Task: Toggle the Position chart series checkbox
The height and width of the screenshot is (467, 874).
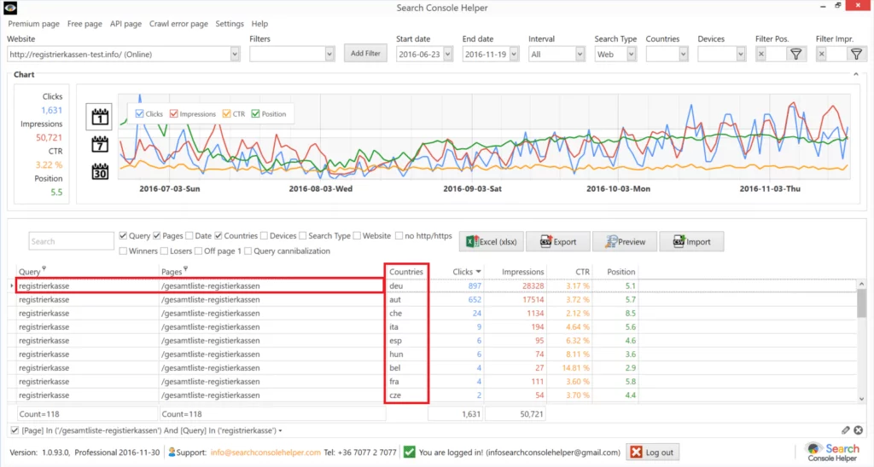Action: pos(255,113)
